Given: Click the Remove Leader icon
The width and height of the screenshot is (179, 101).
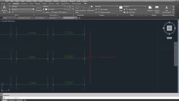Looking at the screenshot, I should [99, 12].
